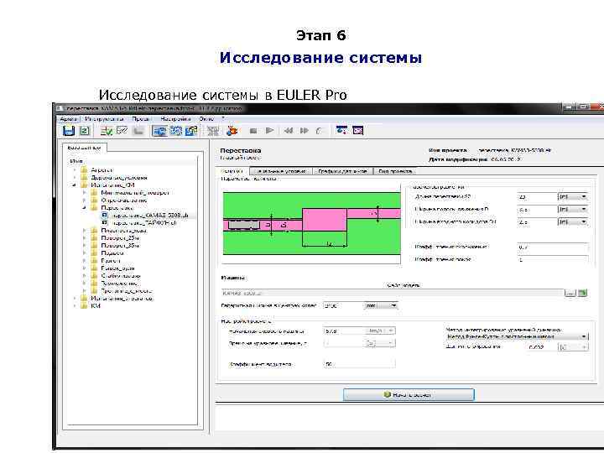Screen dimensions: 604x453
Task: Click the green-pink lane change diagram
Action: [x=311, y=223]
